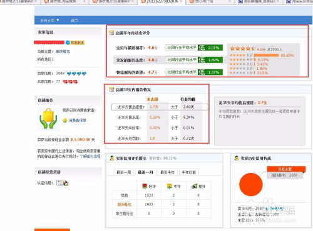Click the orange category link in the ratings table
Viewport: 313px width, 231px height.
click(125, 204)
